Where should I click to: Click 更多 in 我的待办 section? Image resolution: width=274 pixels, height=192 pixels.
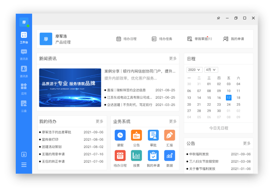[x=99, y=121]
